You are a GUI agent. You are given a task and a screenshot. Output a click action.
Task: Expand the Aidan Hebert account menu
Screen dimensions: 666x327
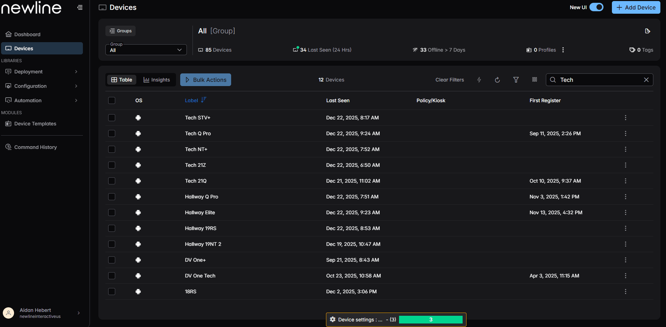pyautogui.click(x=79, y=313)
